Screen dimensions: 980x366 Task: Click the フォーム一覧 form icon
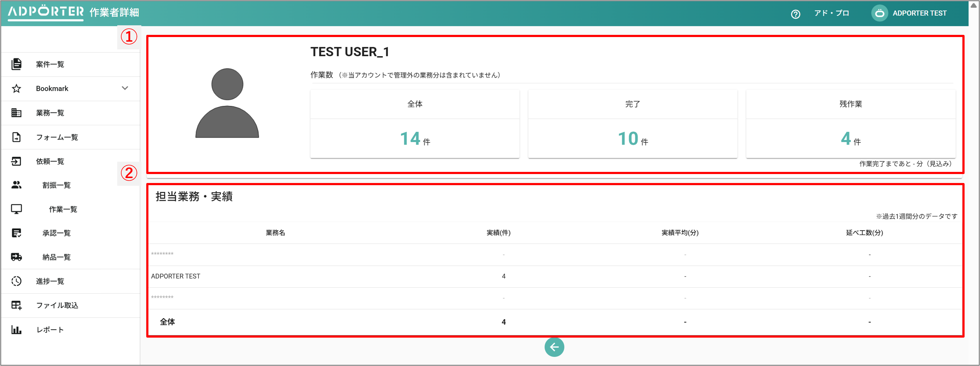click(16, 137)
